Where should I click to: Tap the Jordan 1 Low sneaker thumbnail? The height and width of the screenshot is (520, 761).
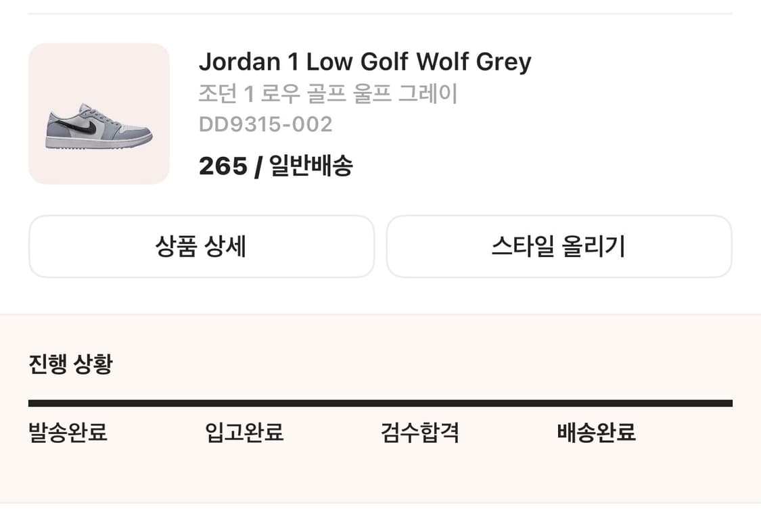tap(99, 126)
